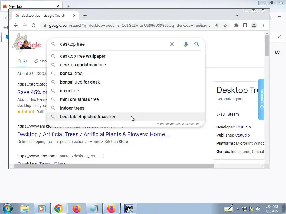Click the search text field containing desktop tree
The height and width of the screenshot is (214, 286).
tap(113, 44)
